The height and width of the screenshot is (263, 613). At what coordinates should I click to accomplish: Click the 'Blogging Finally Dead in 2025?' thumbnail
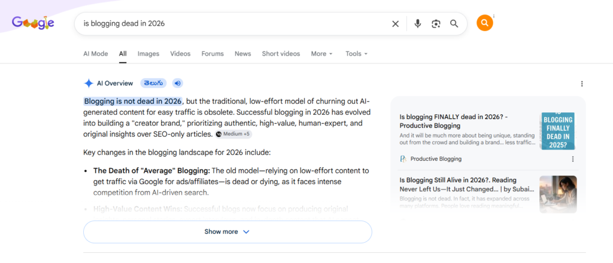pyautogui.click(x=558, y=131)
